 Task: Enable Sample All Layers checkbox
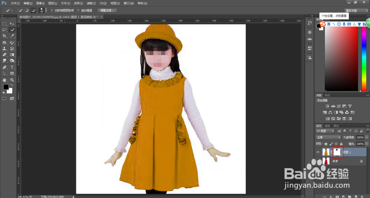pos(52,10)
